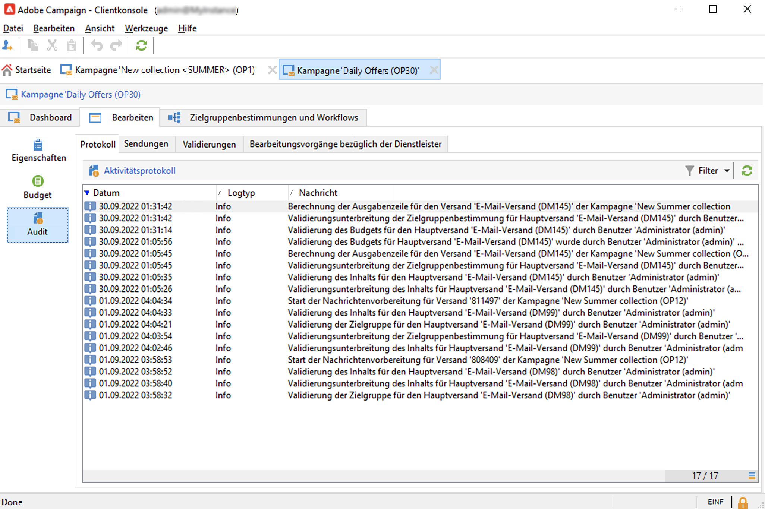Viewport: 765px width, 509px height.
Task: Select log entry from 01.09.2022 04:04:34
Action: (x=135, y=301)
